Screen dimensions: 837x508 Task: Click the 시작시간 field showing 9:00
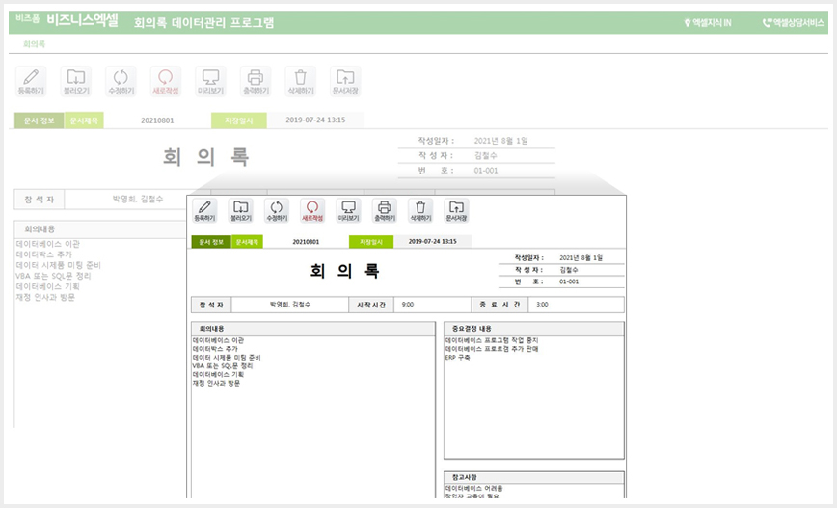click(432, 305)
